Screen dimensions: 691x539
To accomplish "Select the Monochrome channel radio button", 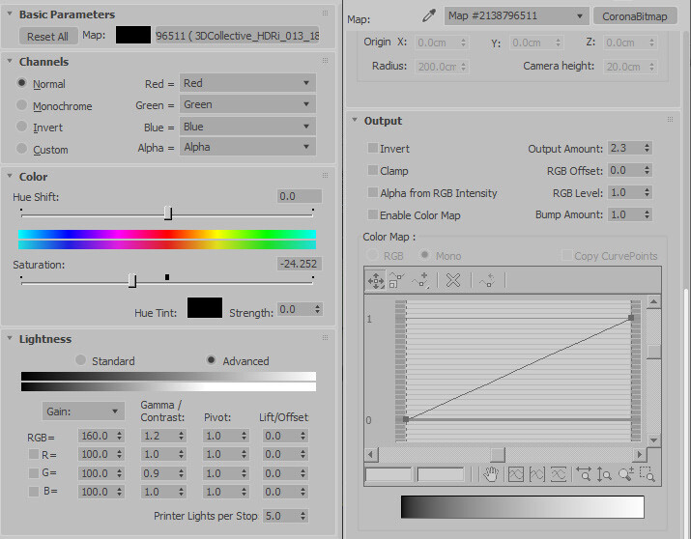I will click(21, 104).
